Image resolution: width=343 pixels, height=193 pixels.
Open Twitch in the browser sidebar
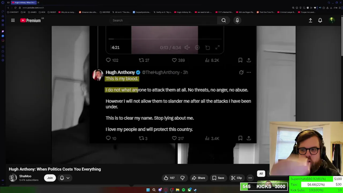click(x=3, y=31)
